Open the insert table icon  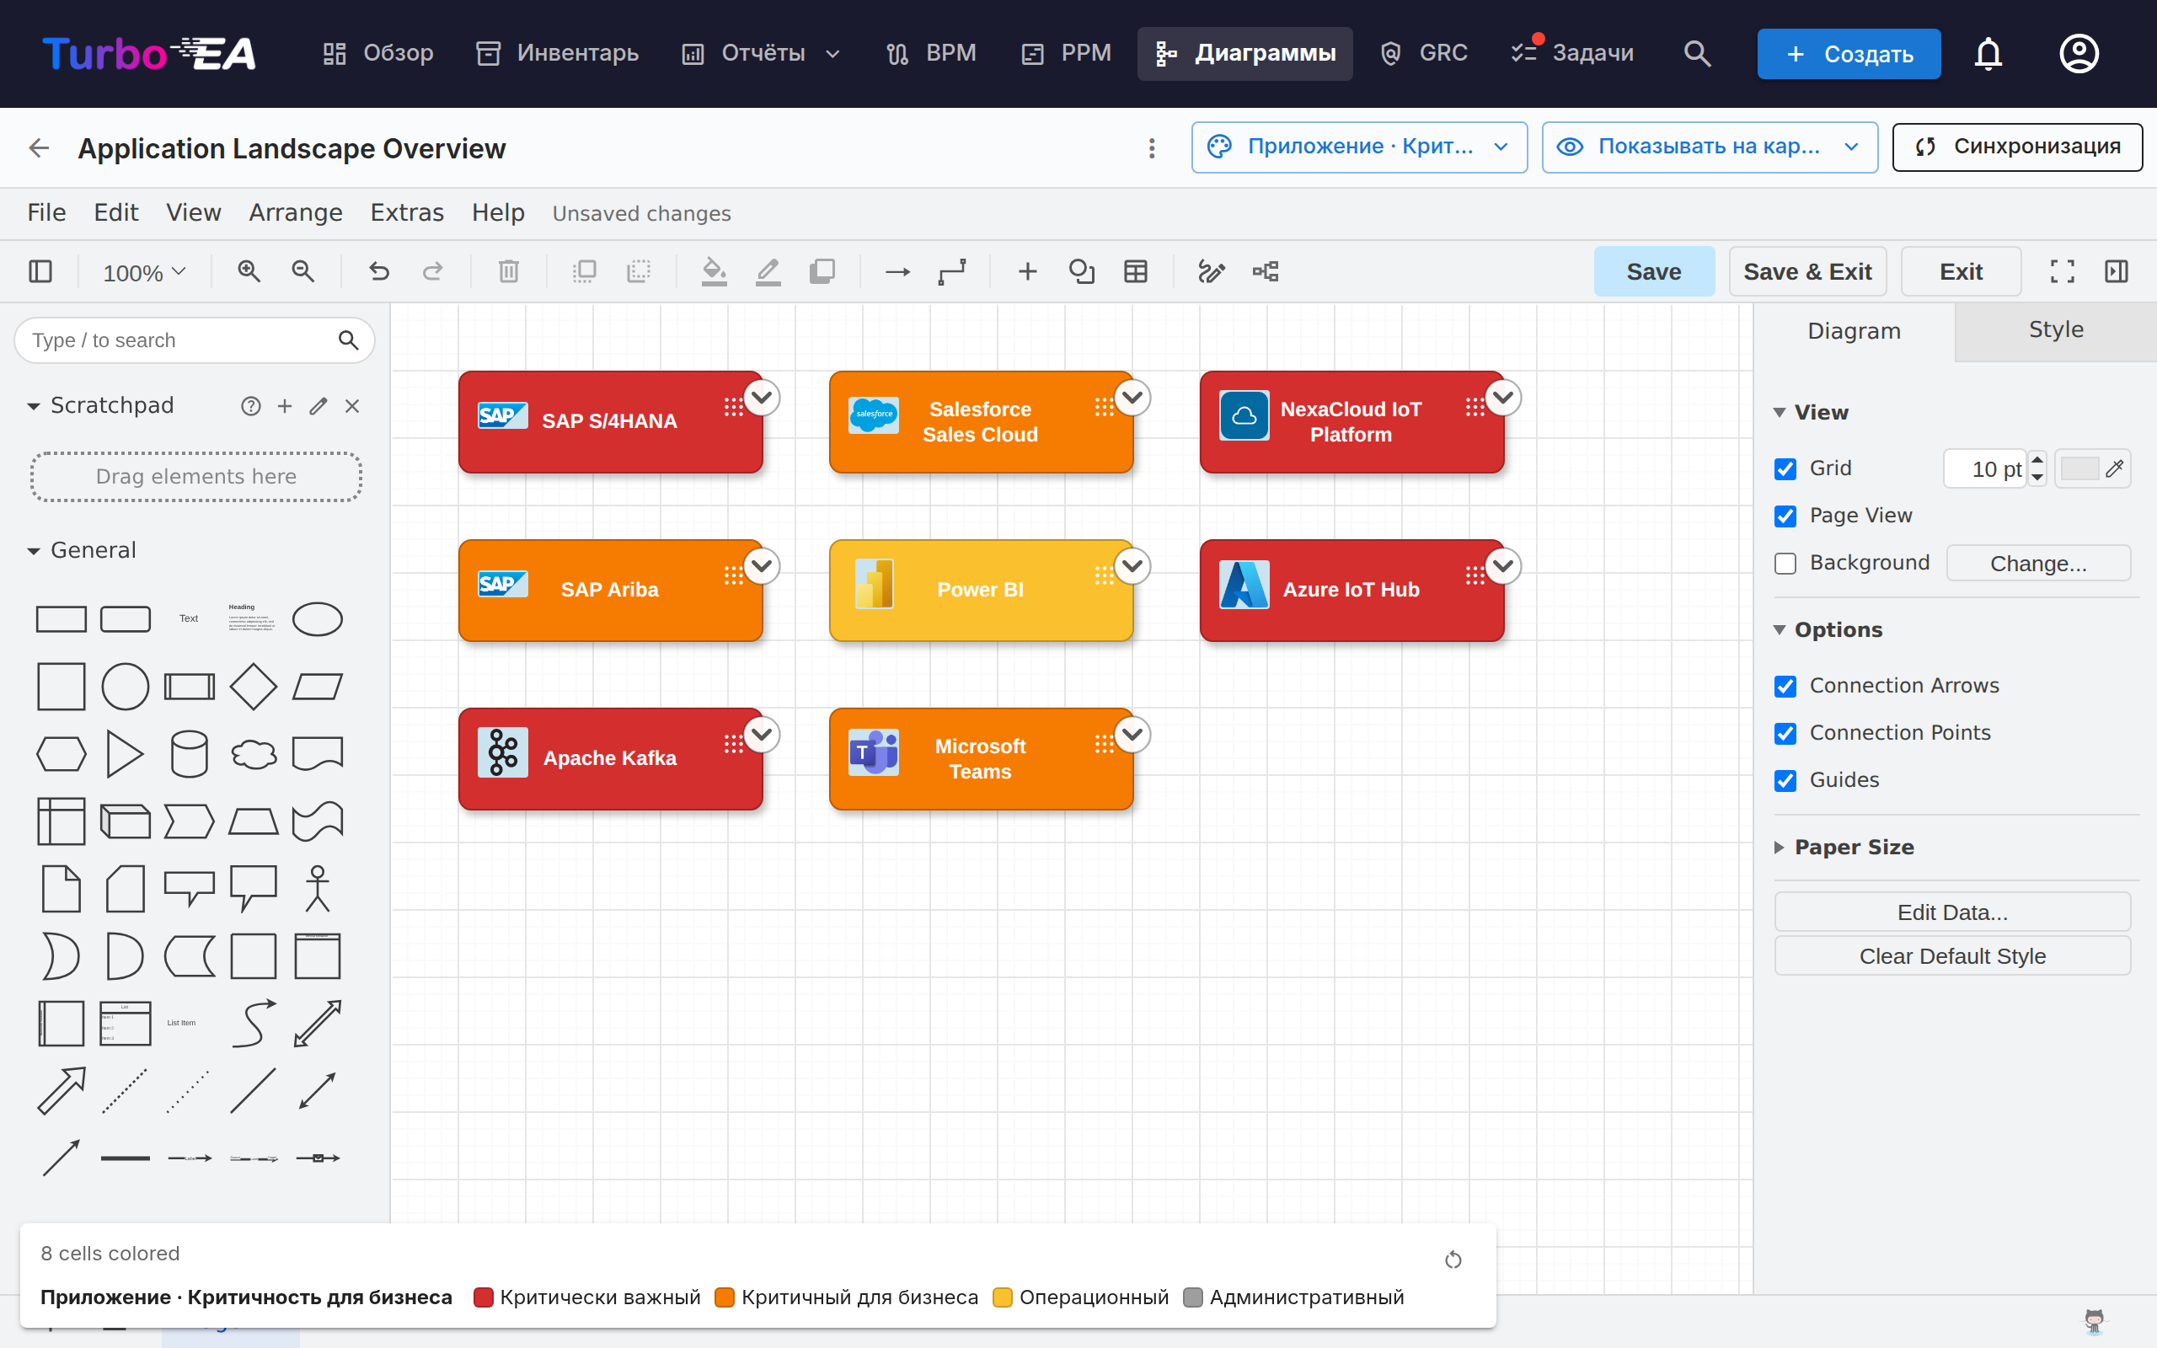click(1136, 271)
